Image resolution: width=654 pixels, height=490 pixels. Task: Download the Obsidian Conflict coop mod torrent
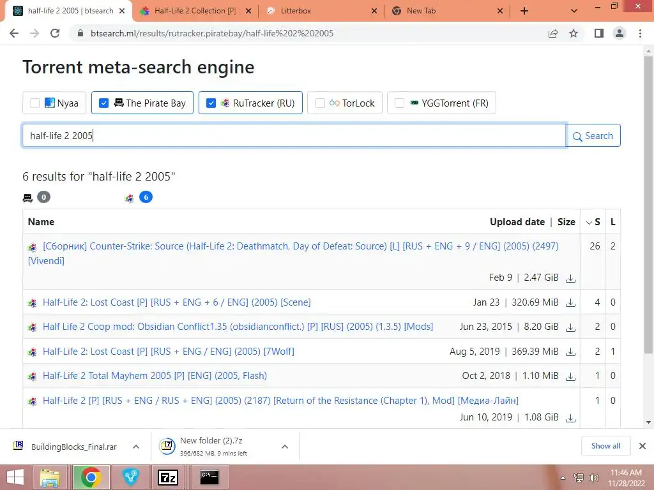pyautogui.click(x=570, y=327)
